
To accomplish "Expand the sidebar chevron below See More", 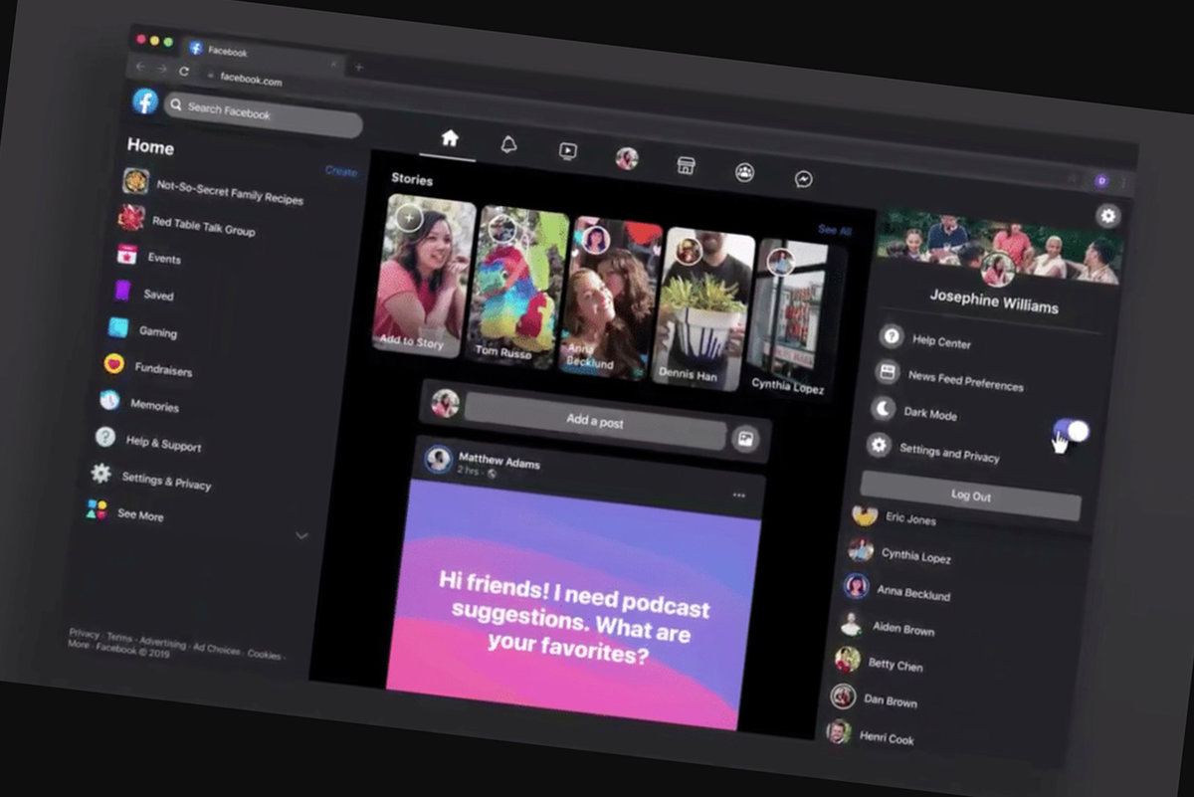I will [301, 535].
